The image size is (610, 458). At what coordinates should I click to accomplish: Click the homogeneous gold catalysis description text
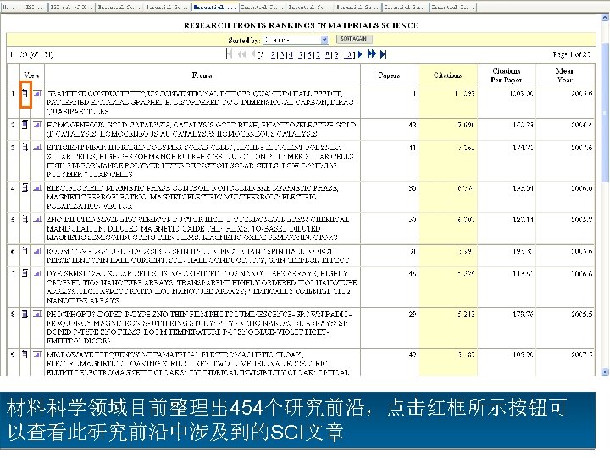pos(202,129)
